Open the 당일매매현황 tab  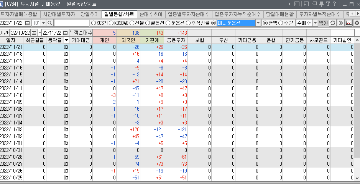point(279,14)
